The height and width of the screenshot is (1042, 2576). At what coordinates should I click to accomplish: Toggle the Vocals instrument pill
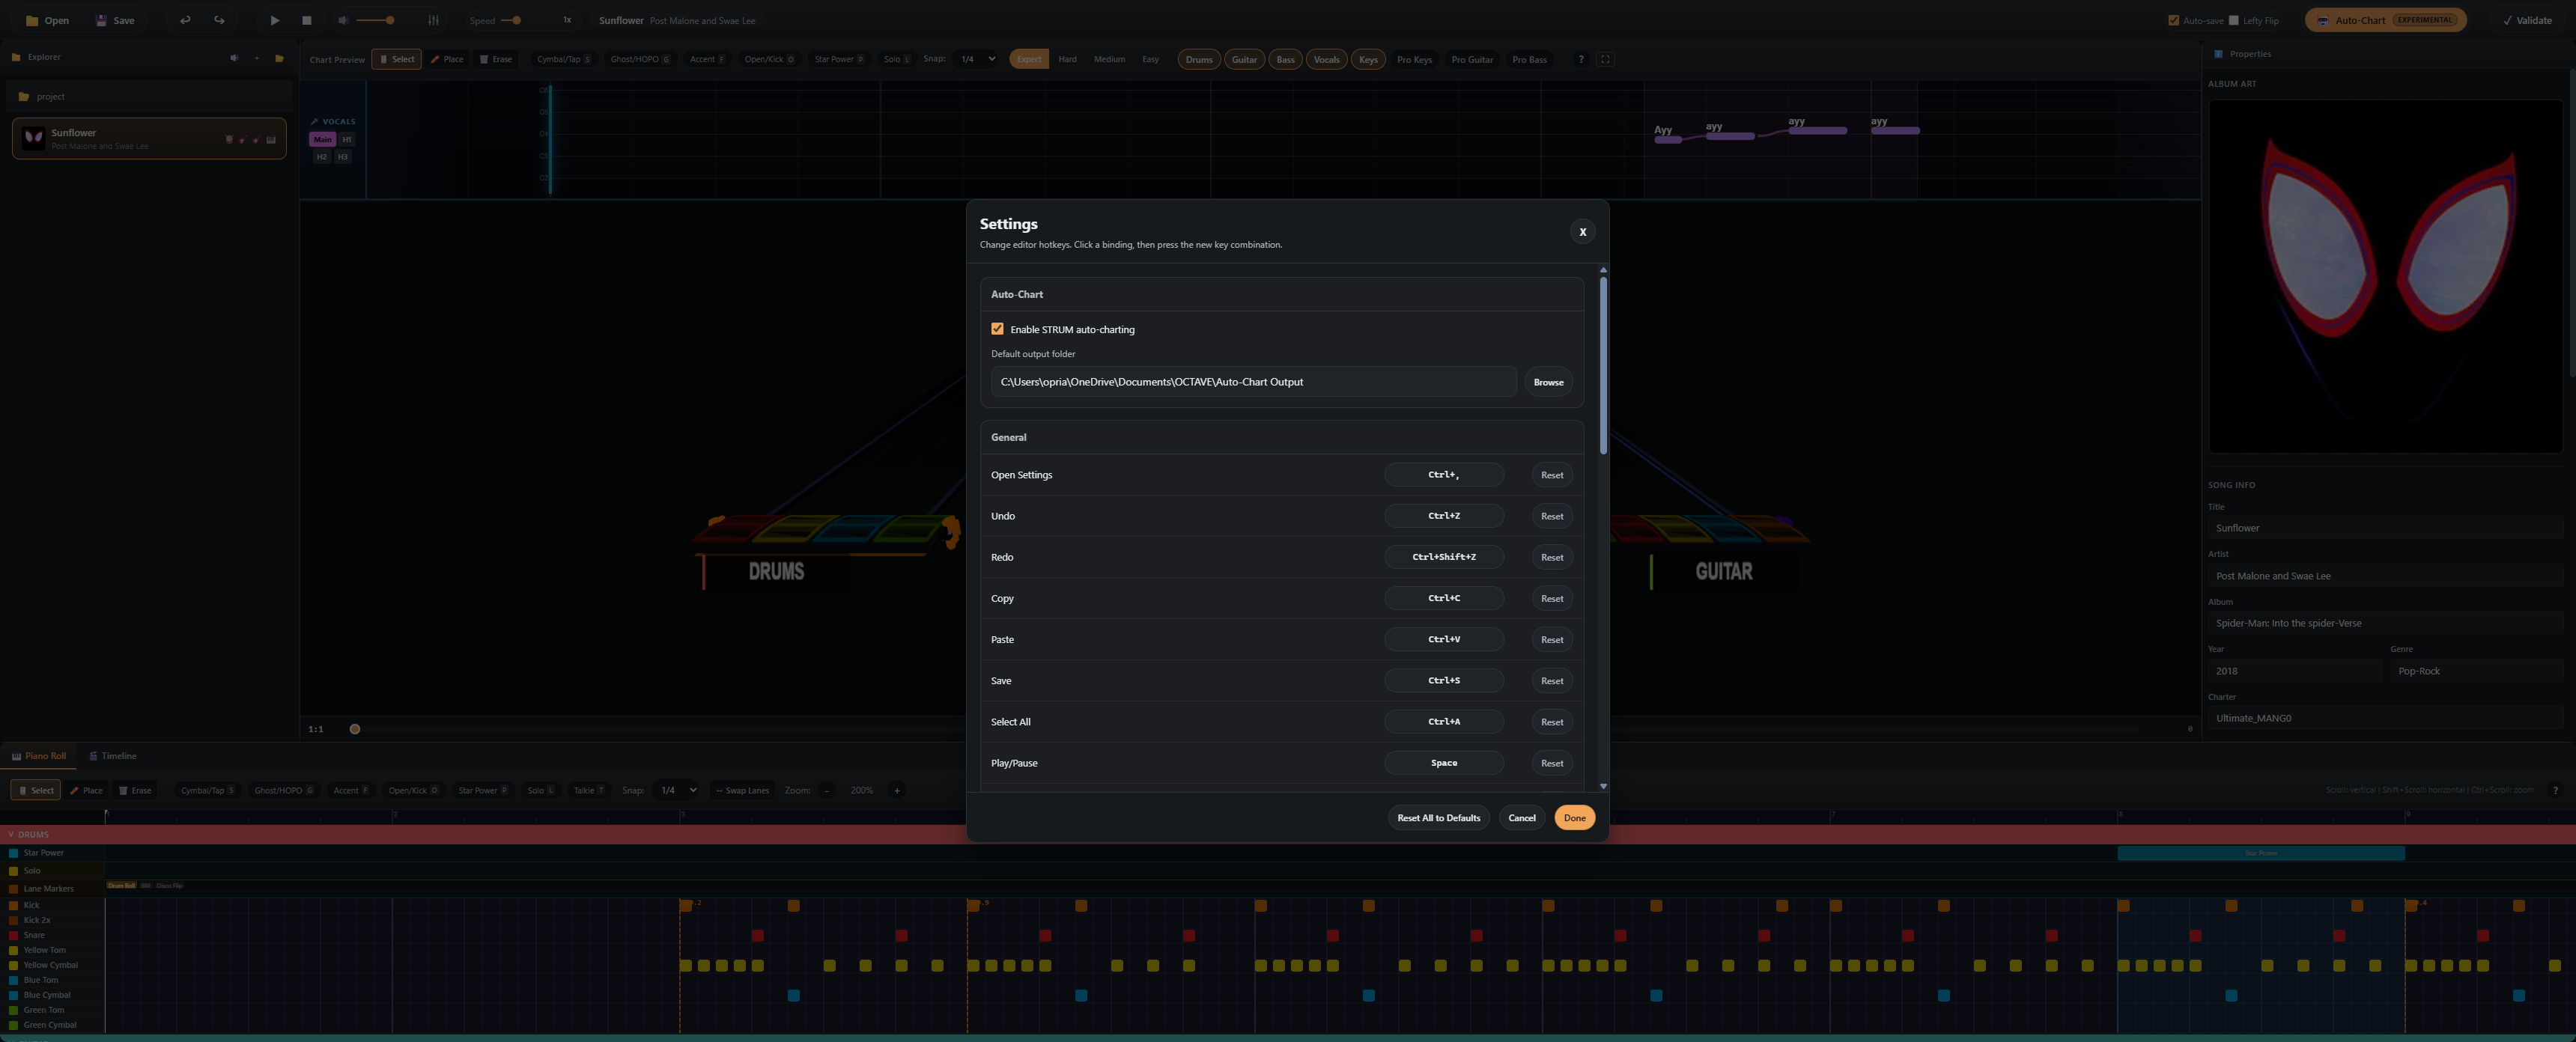1326,59
